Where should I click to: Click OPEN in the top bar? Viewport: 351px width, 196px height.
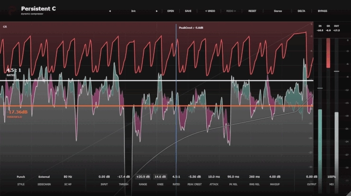tap(171, 11)
